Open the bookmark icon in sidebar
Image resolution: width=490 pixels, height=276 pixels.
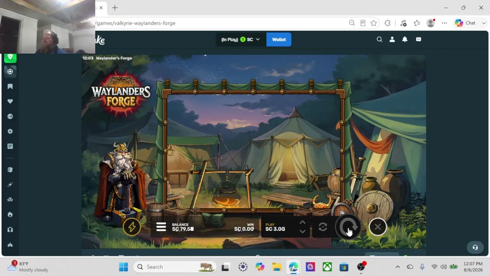[x=10, y=86]
